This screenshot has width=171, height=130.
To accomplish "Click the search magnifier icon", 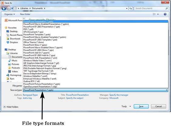I will (x=167, y=8).
